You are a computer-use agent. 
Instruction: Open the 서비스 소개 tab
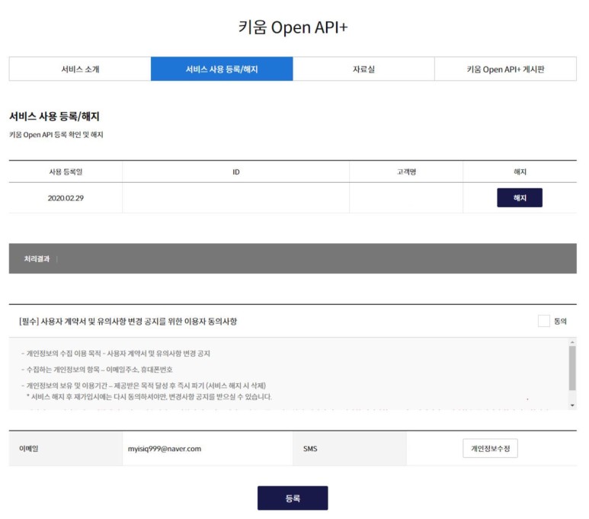[x=80, y=69]
